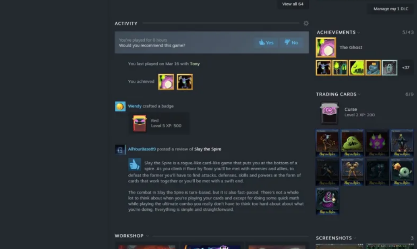The width and height of the screenshot is (417, 249).
Task: Click AllYourBase89's avatar icon
Action: click(119, 149)
